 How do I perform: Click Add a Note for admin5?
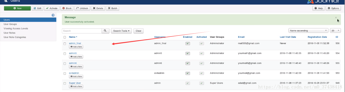click(x=76, y=57)
